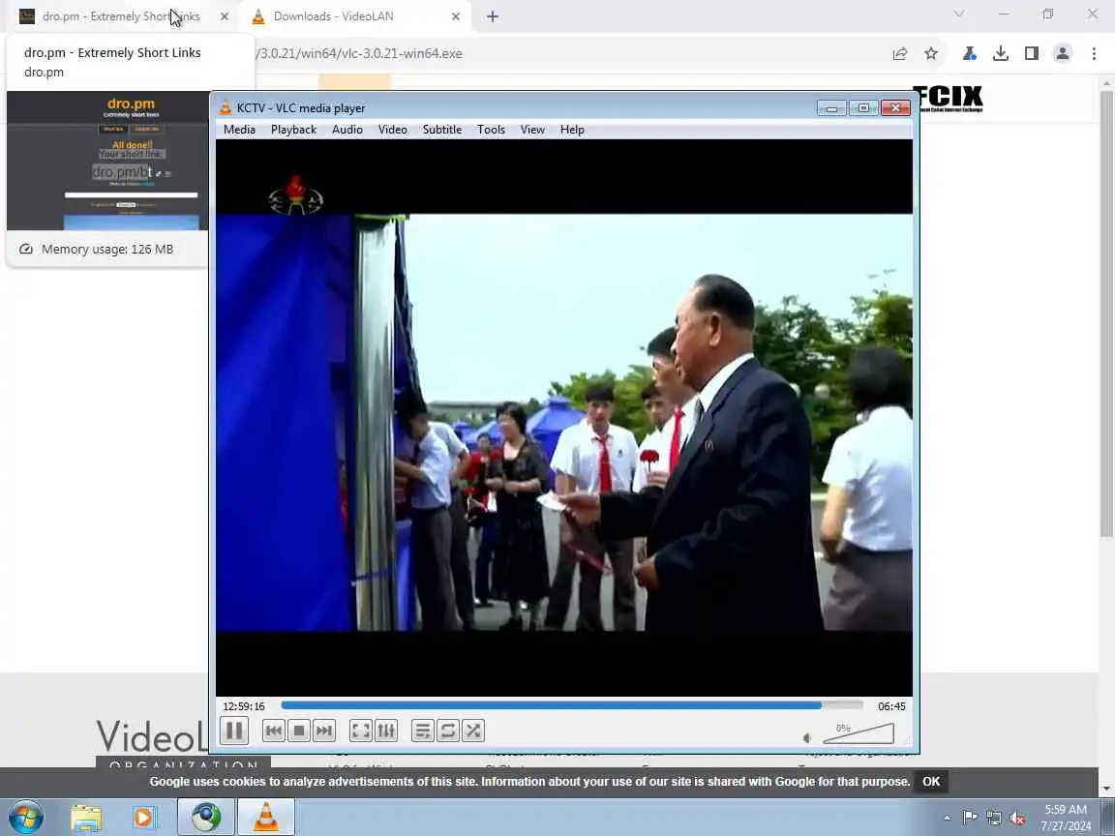The width and height of the screenshot is (1115, 836).
Task: Toggle VLC fullscreen mode
Action: (361, 731)
